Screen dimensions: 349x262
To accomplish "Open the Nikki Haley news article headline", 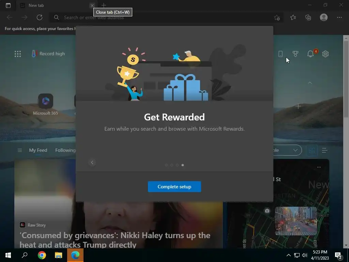I will pyautogui.click(x=115, y=240).
